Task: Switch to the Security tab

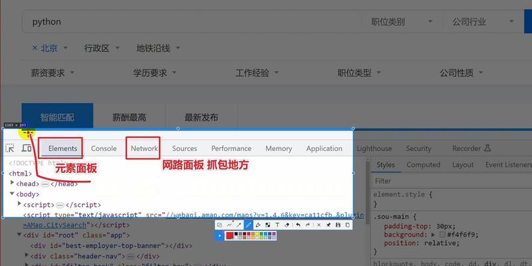Action: click(418, 148)
